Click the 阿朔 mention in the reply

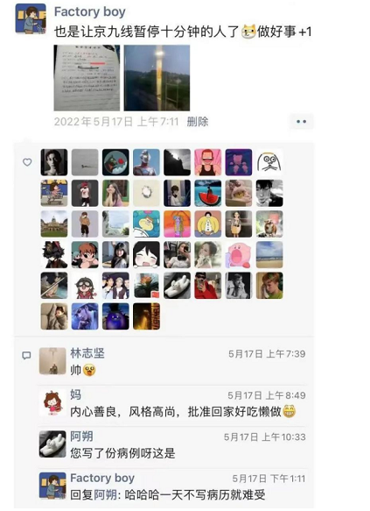pos(105,494)
